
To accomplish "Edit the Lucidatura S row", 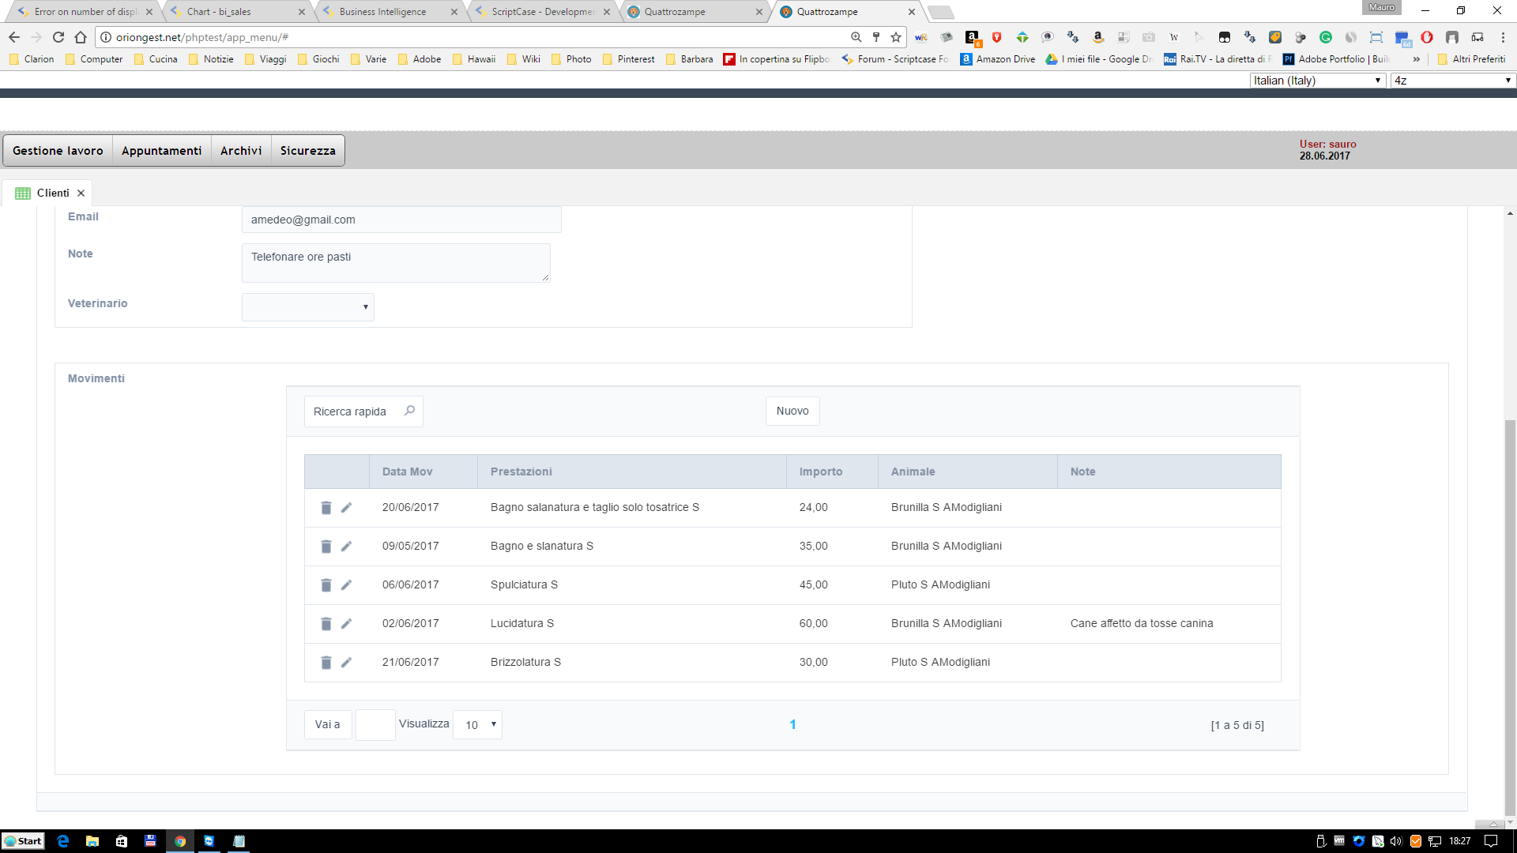I will [346, 624].
